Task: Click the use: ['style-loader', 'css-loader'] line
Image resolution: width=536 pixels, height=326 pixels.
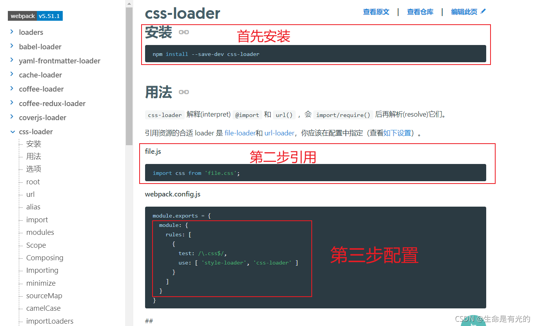Action: 238,263
